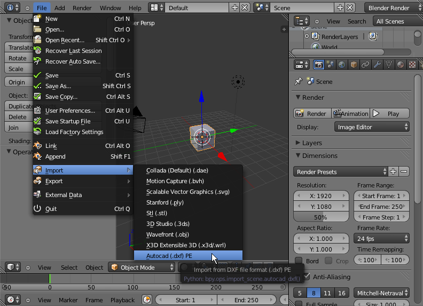The image size is (423, 306).
Task: Open the World properties globe tab
Action: coord(342,65)
